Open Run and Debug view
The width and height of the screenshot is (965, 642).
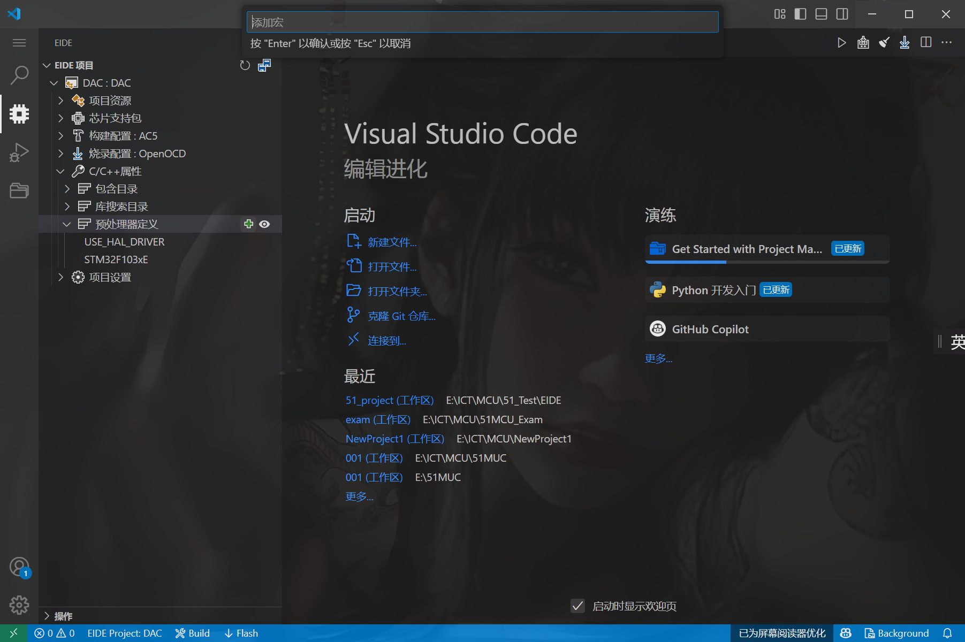click(x=19, y=152)
